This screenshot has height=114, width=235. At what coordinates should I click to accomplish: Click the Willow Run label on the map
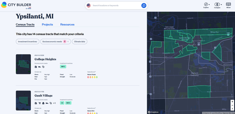(215, 32)
